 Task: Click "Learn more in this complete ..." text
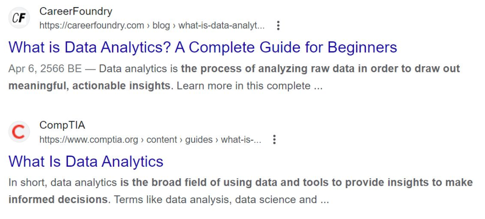coord(249,86)
